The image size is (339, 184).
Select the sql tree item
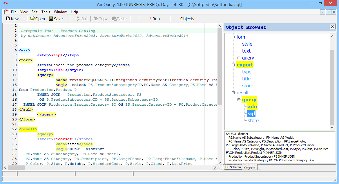[x=251, y=113]
